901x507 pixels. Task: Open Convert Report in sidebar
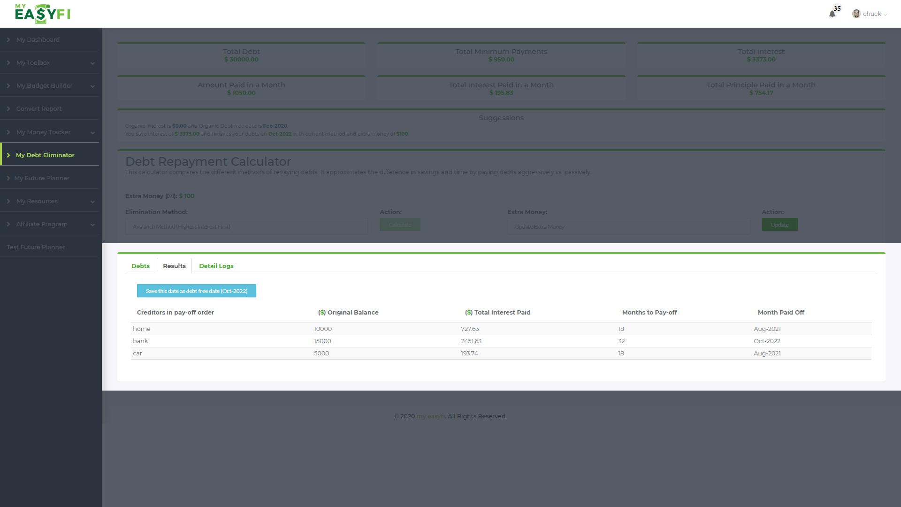coord(39,109)
